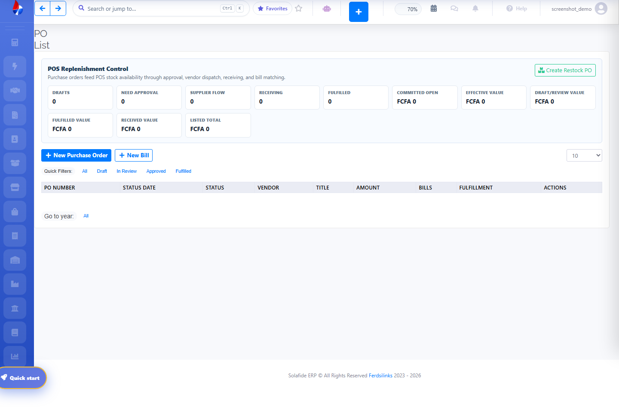Open the 70% zoom control
The image size is (619, 413).
click(408, 9)
